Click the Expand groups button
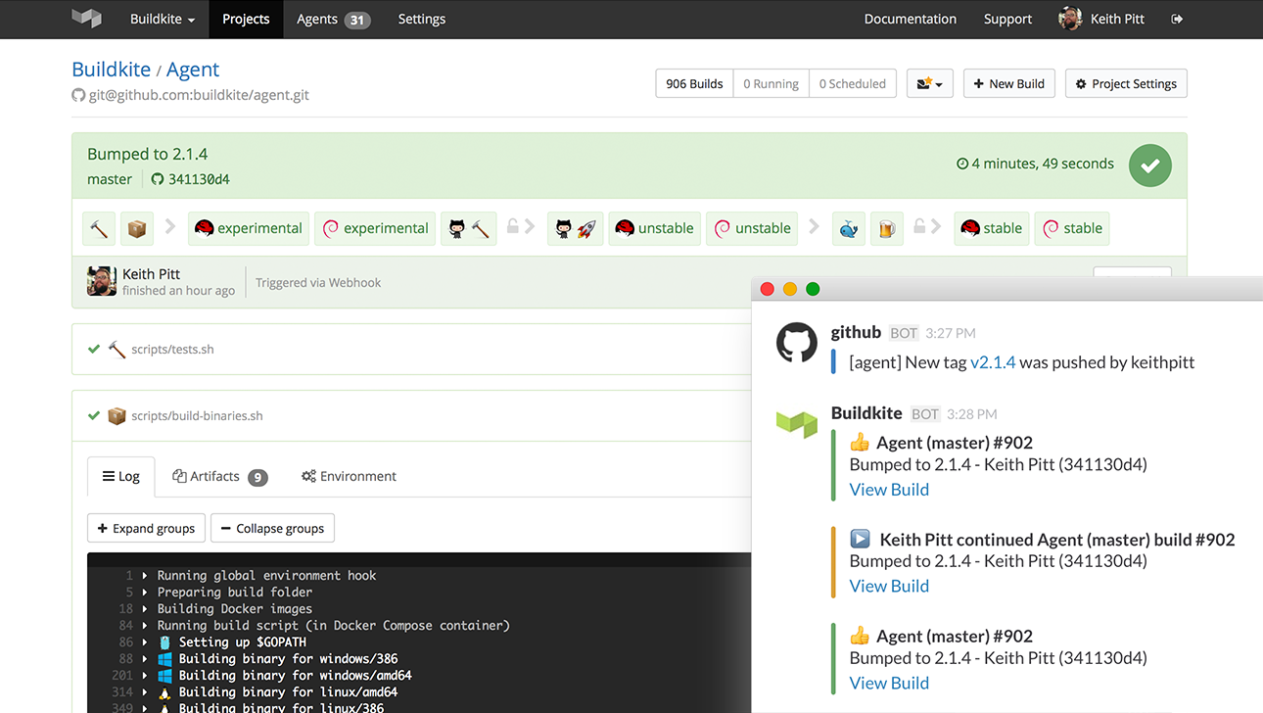The image size is (1263, 713). (146, 528)
